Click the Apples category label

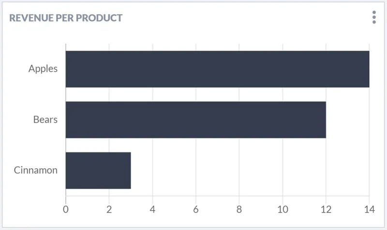(43, 68)
